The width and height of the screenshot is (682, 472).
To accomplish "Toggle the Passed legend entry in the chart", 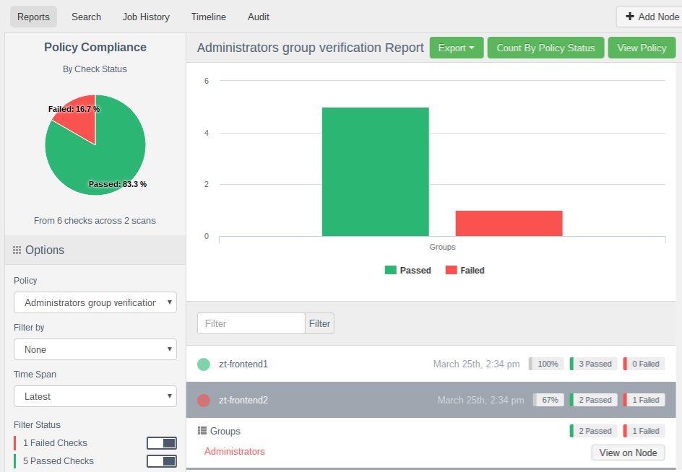I will [x=408, y=271].
